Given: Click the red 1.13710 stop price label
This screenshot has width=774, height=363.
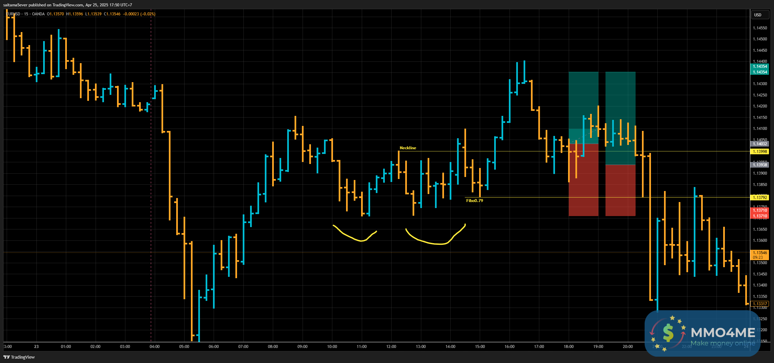Looking at the screenshot, I should 760,210.
